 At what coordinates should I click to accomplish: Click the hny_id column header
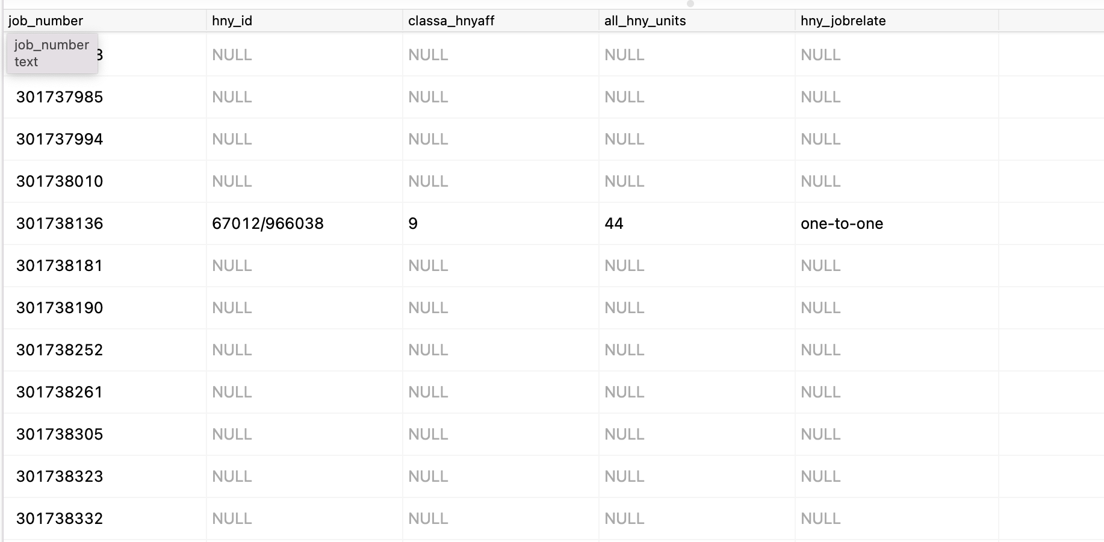[x=231, y=20]
